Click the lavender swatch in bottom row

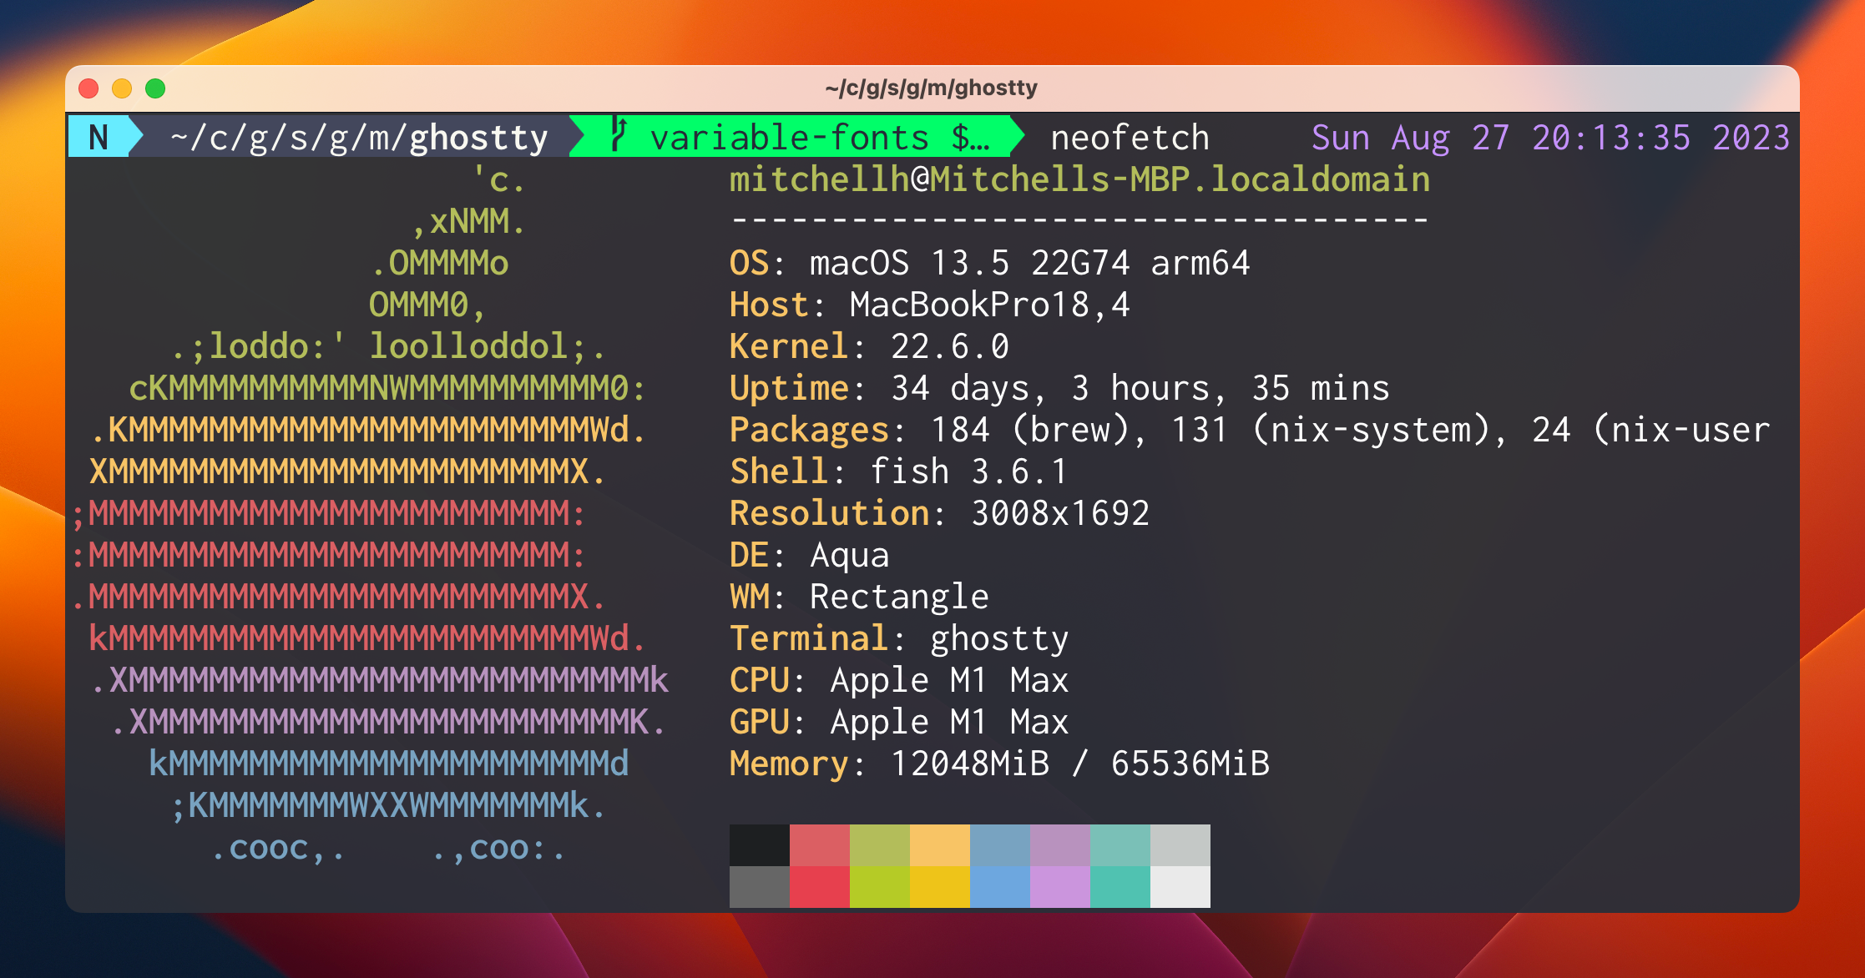(1060, 887)
